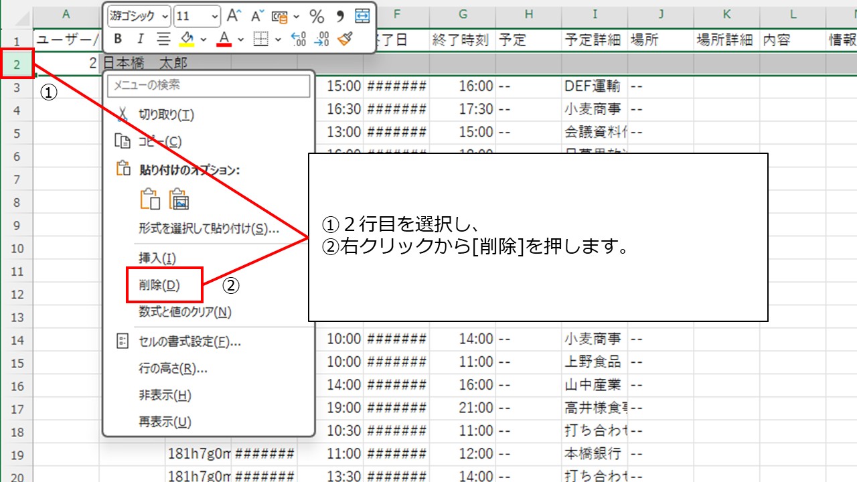Select column G header
Viewport: 857px width, 482px height.
463,14
